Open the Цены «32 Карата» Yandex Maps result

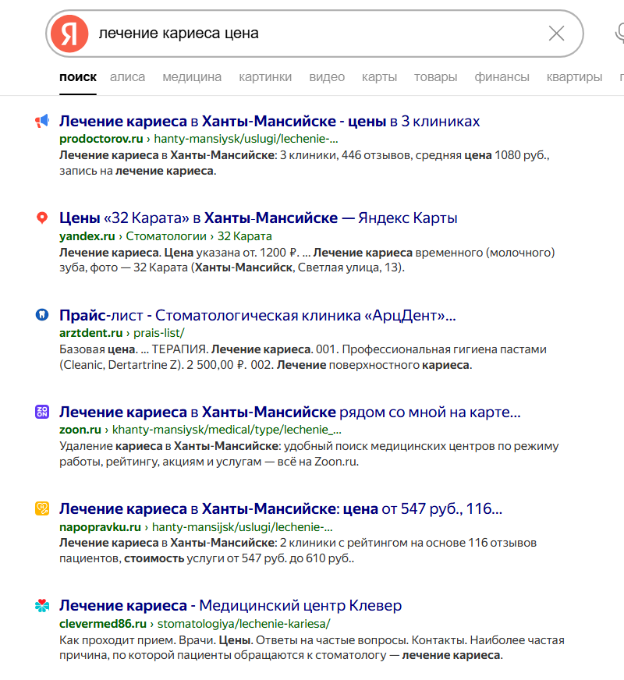257,218
